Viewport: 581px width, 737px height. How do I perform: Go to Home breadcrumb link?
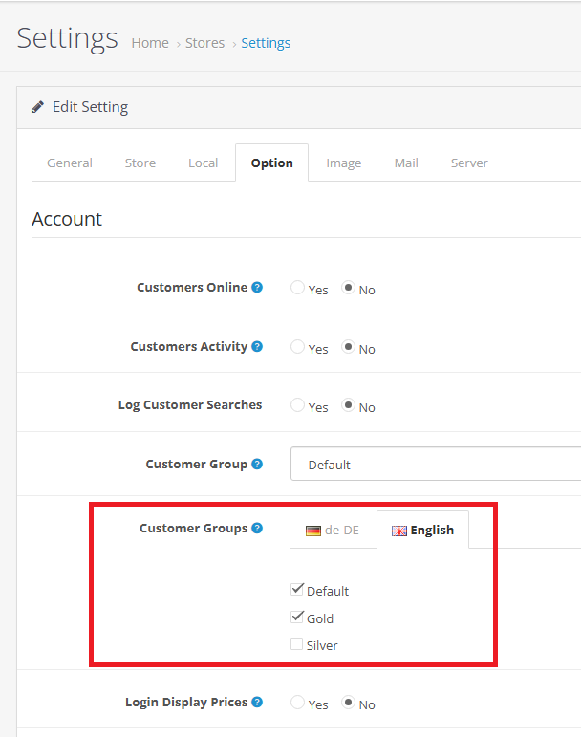150,43
